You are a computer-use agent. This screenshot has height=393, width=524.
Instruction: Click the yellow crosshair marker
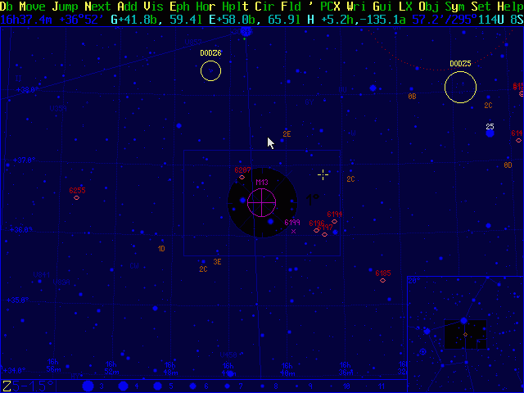(x=323, y=174)
